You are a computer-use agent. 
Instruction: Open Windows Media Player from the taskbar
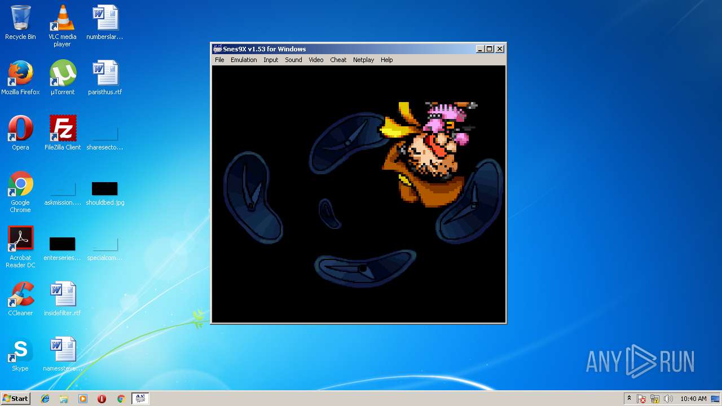tap(83, 399)
